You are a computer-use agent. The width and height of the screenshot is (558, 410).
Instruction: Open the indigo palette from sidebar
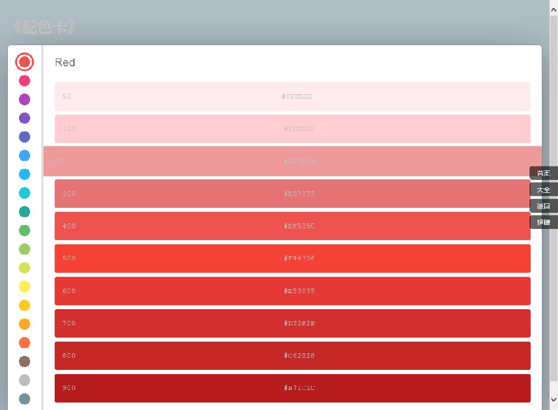[x=25, y=137]
